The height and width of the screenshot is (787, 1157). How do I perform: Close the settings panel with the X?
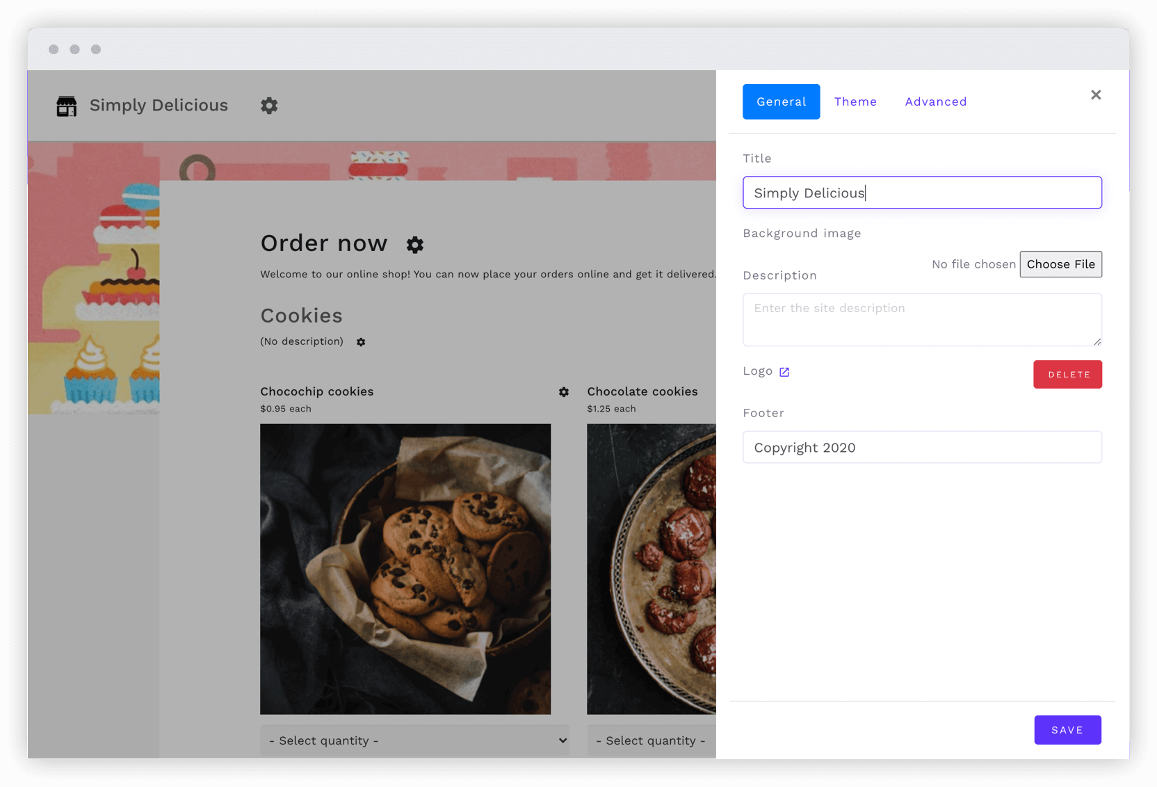[1096, 95]
